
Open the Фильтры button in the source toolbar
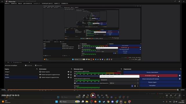[x=39, y=66]
